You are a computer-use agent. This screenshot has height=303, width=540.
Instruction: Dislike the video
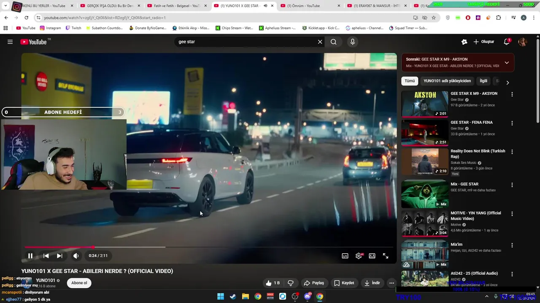(x=291, y=283)
